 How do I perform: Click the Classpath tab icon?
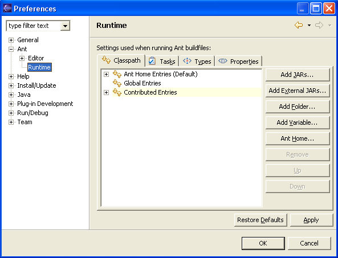pyautogui.click(x=106, y=60)
